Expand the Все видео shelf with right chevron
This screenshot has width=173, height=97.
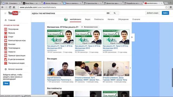coord(130,68)
